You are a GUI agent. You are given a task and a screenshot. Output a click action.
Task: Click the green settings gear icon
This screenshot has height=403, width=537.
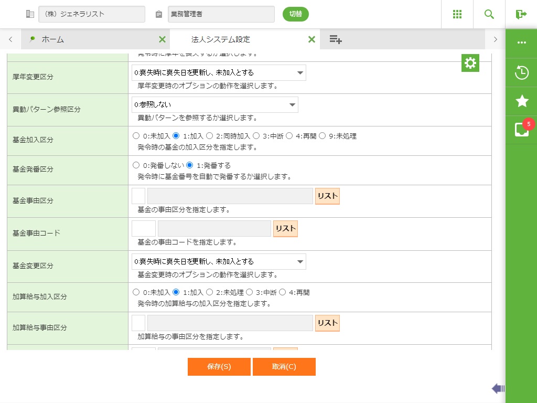coord(470,63)
